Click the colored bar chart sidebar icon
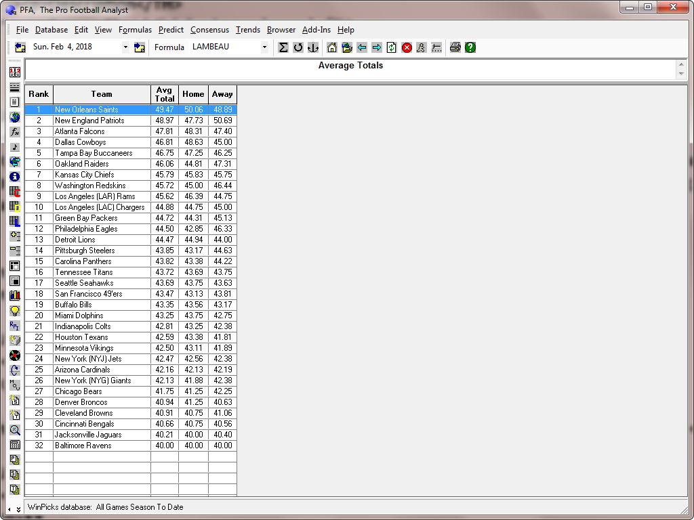Image resolution: width=694 pixels, height=520 pixels. (15, 296)
